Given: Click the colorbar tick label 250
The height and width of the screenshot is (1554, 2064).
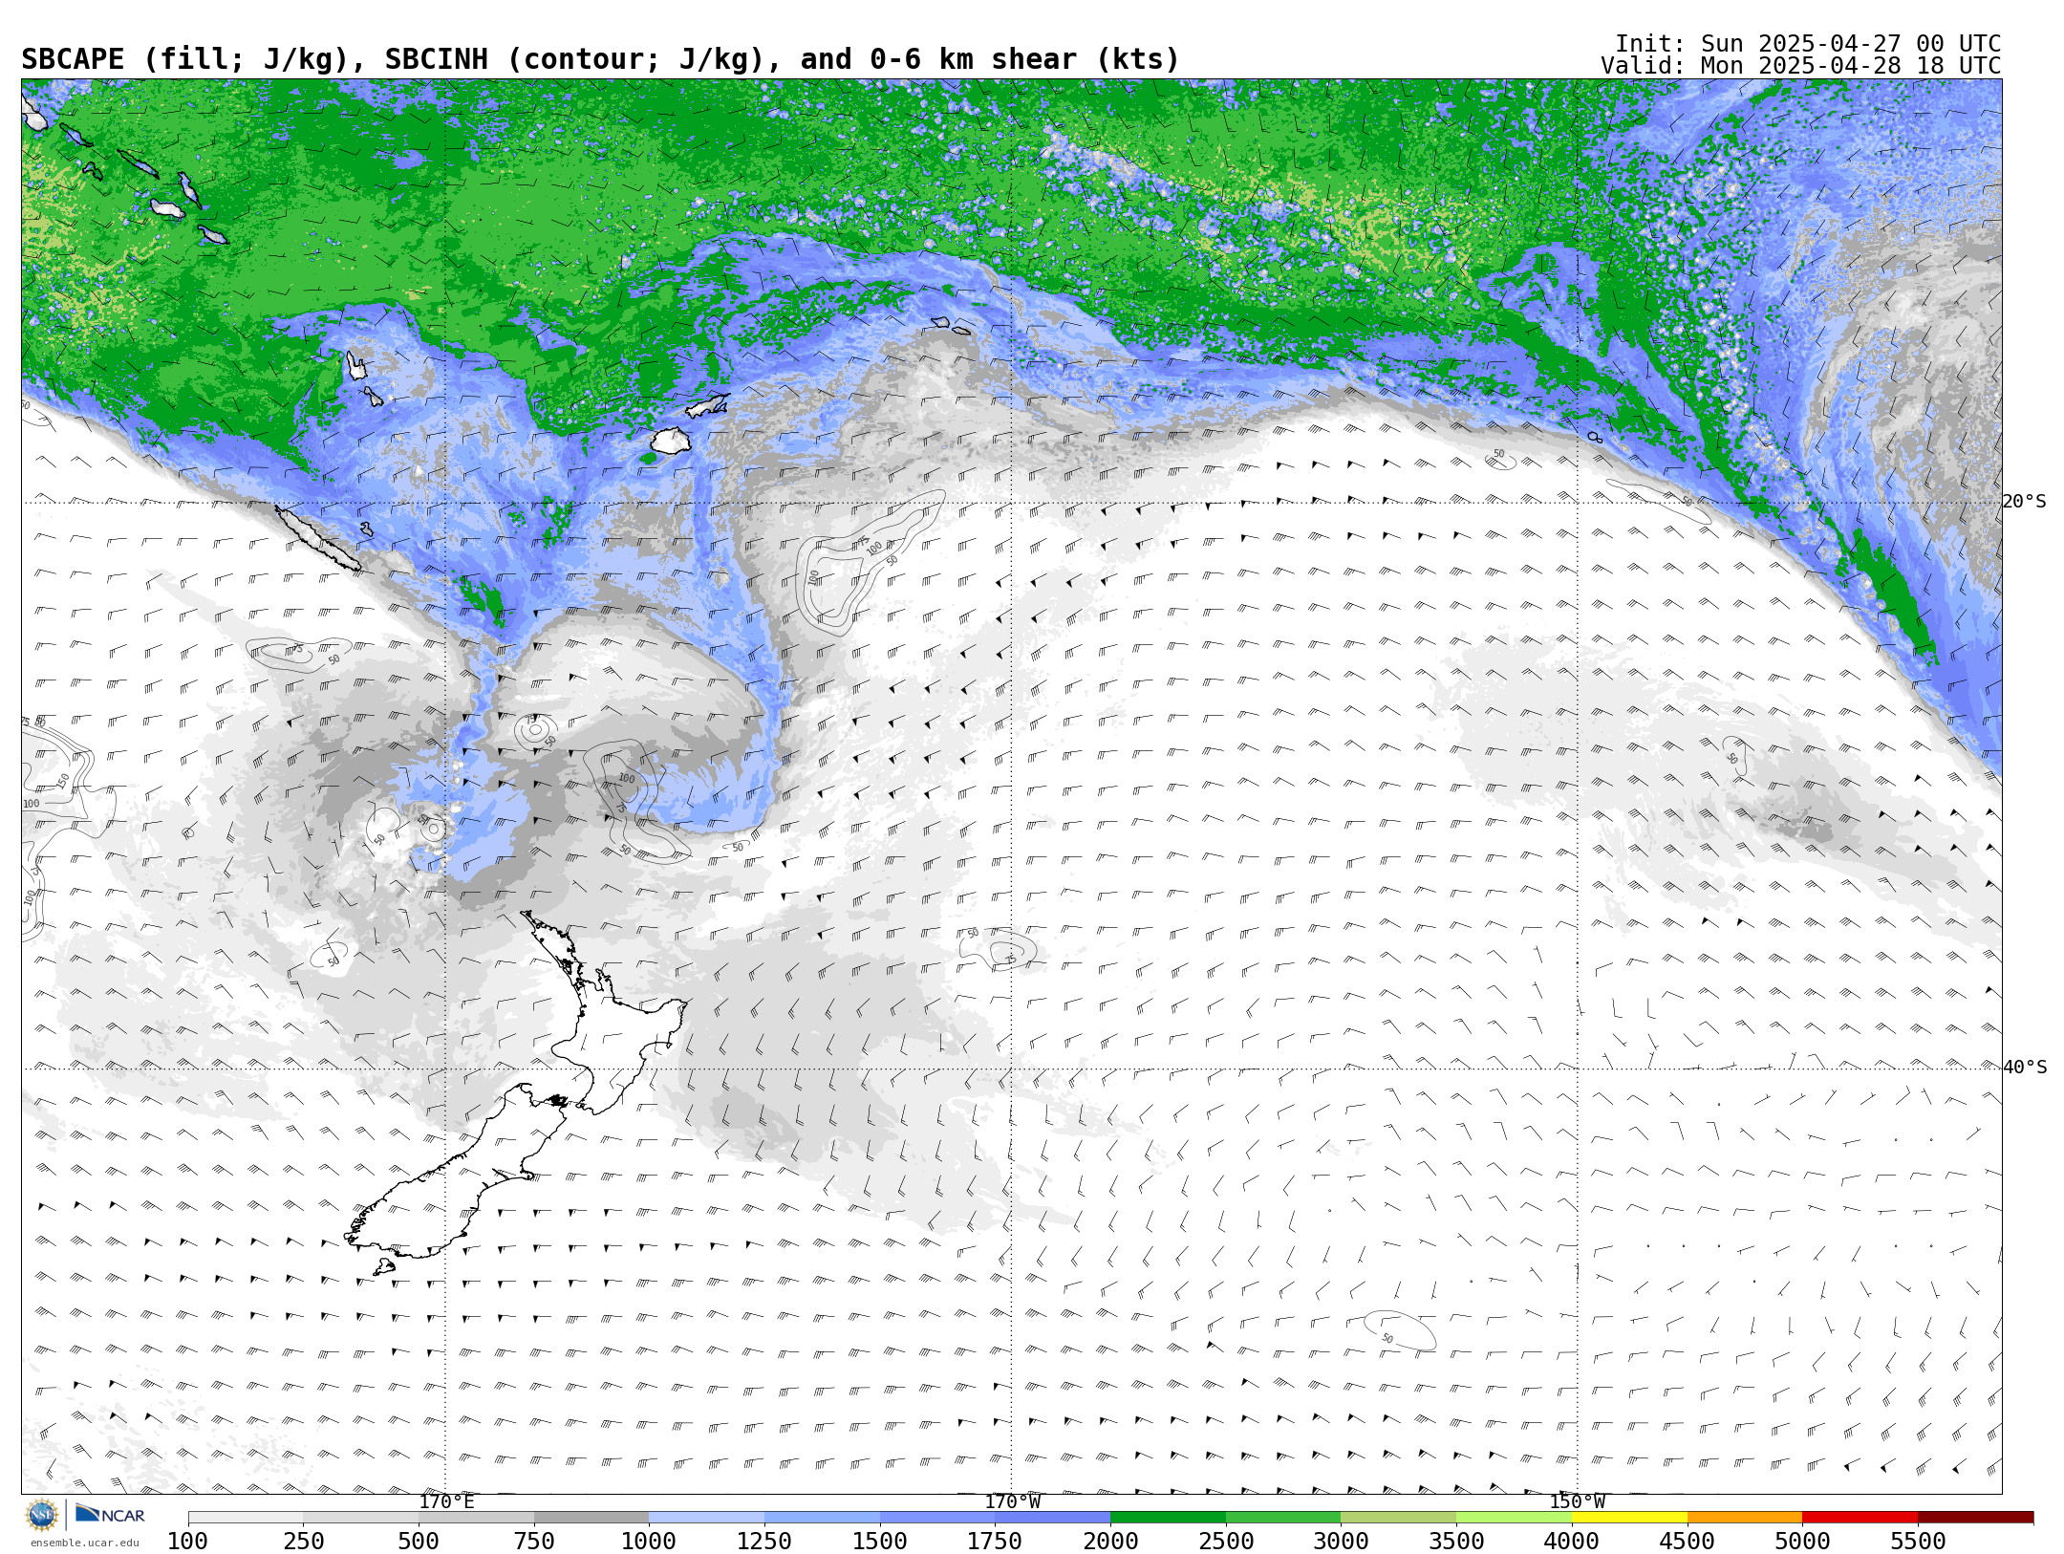Looking at the screenshot, I should pyautogui.click(x=304, y=1541).
